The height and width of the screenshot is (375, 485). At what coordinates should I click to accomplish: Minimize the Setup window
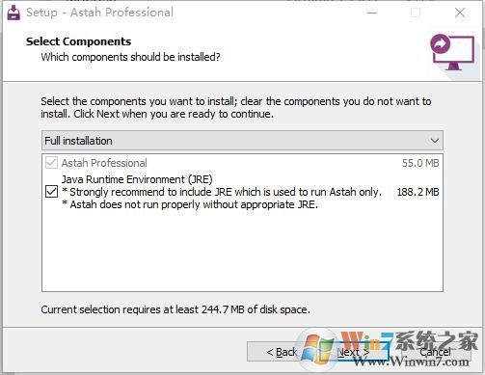pyautogui.click(x=372, y=13)
